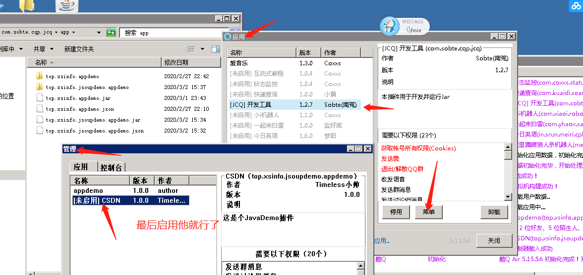Click the 菜单 button in 应用 window
Image resolution: width=583 pixels, height=275 pixels.
click(x=429, y=212)
